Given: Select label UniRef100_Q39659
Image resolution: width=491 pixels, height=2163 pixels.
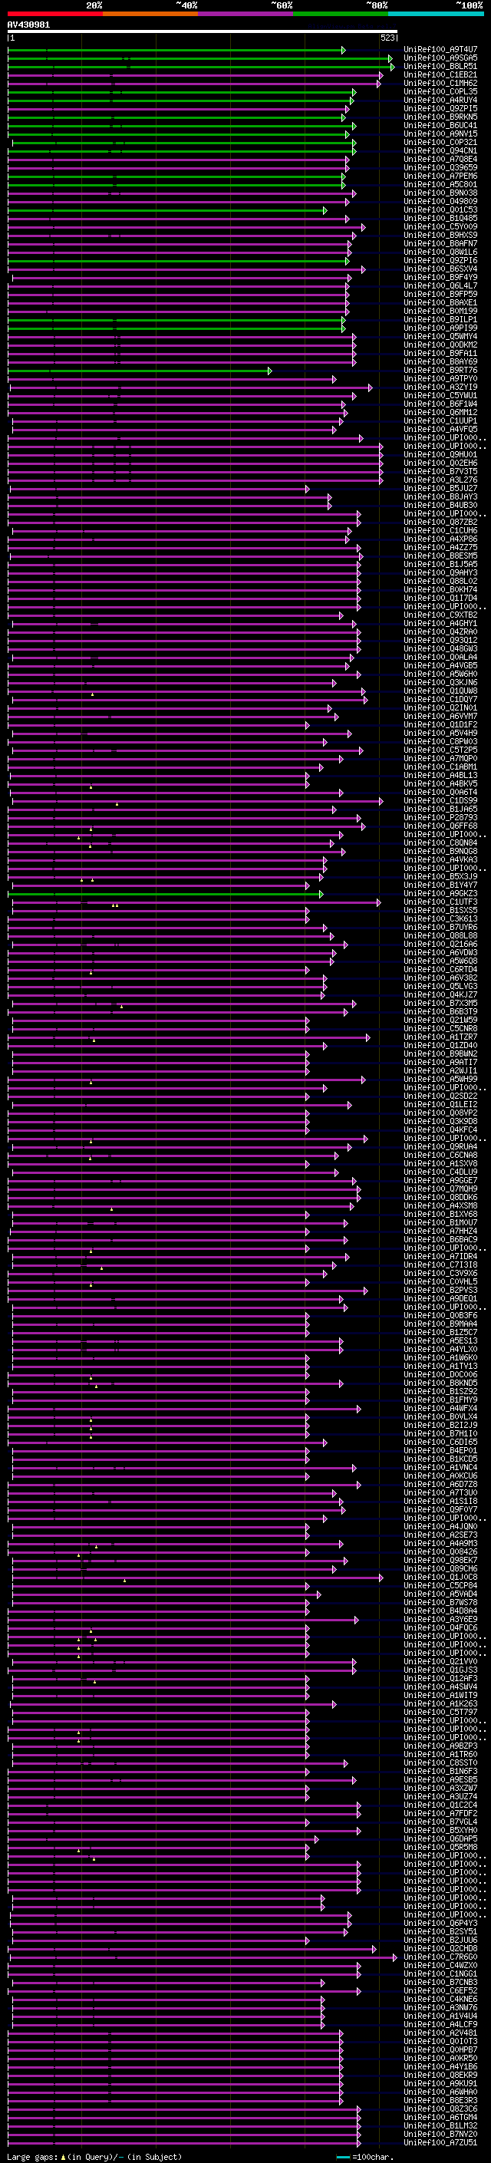Looking at the screenshot, I should tap(440, 168).
